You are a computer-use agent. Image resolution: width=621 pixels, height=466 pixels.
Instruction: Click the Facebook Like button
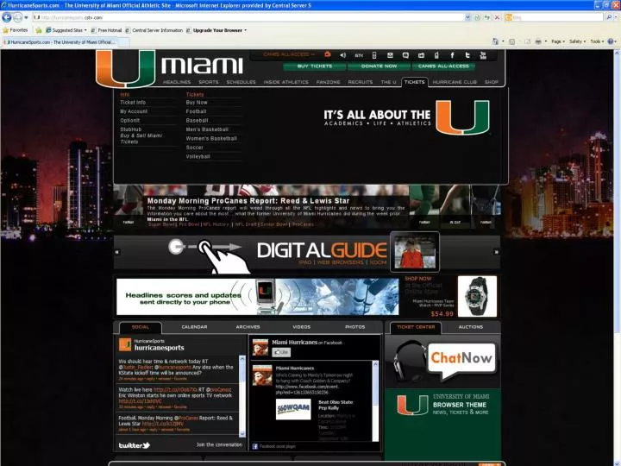(x=281, y=352)
